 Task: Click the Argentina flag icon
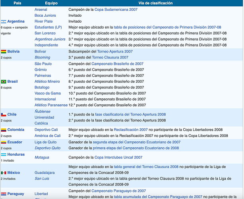point(4,21)
